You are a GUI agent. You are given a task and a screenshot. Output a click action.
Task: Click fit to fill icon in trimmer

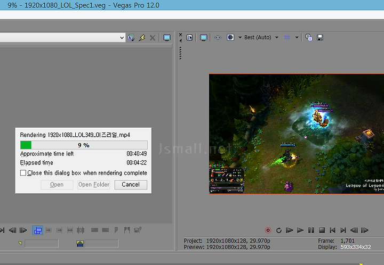pyautogui.click(x=70, y=230)
